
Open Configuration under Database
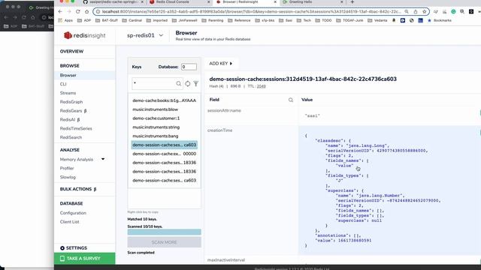[73, 213]
